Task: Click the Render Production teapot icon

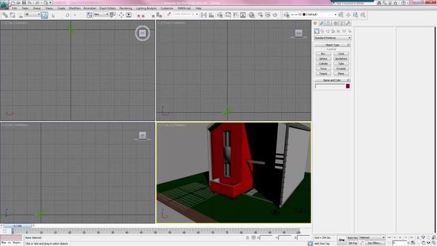Action: pos(275,15)
